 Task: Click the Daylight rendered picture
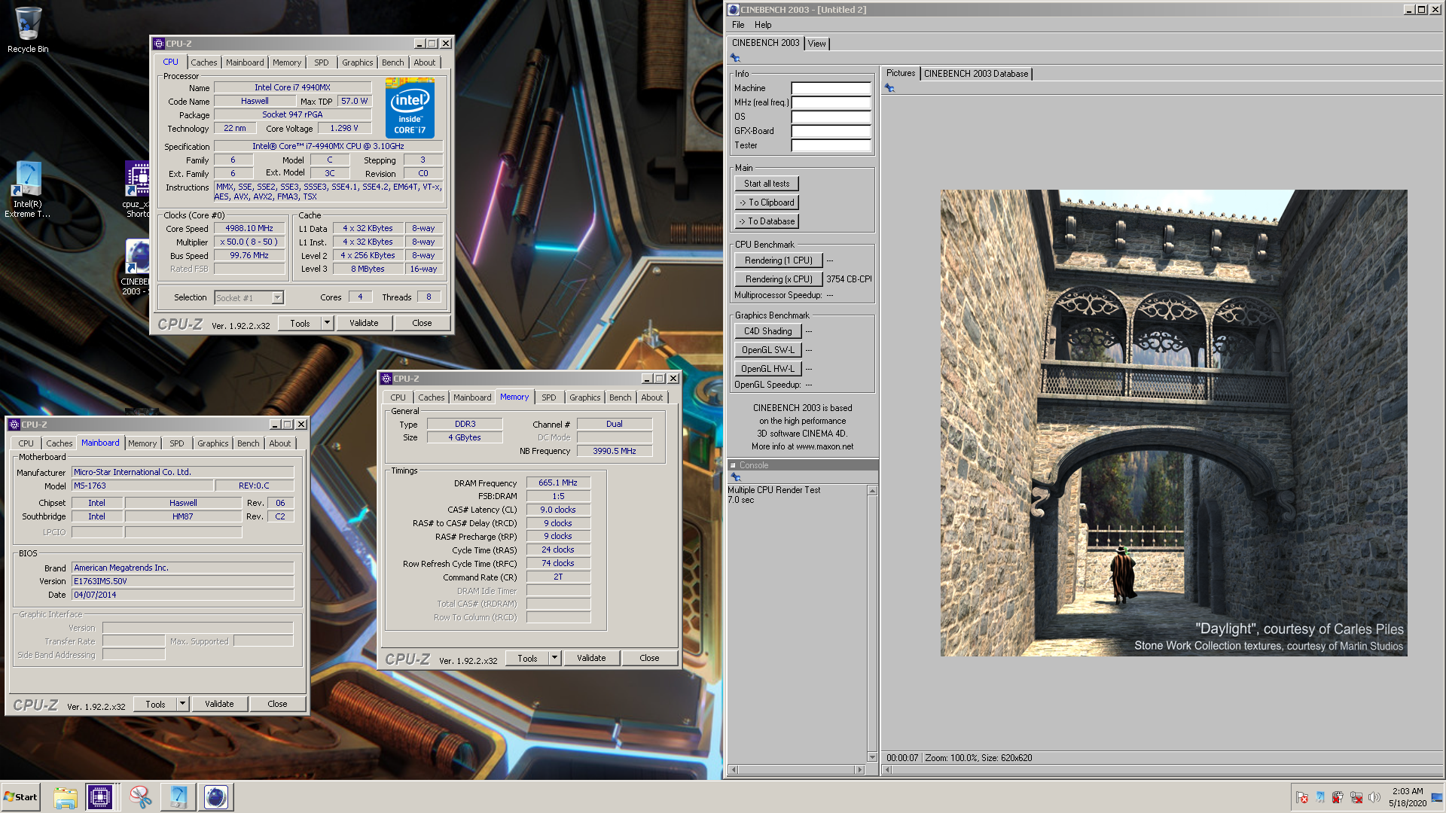click(1173, 423)
